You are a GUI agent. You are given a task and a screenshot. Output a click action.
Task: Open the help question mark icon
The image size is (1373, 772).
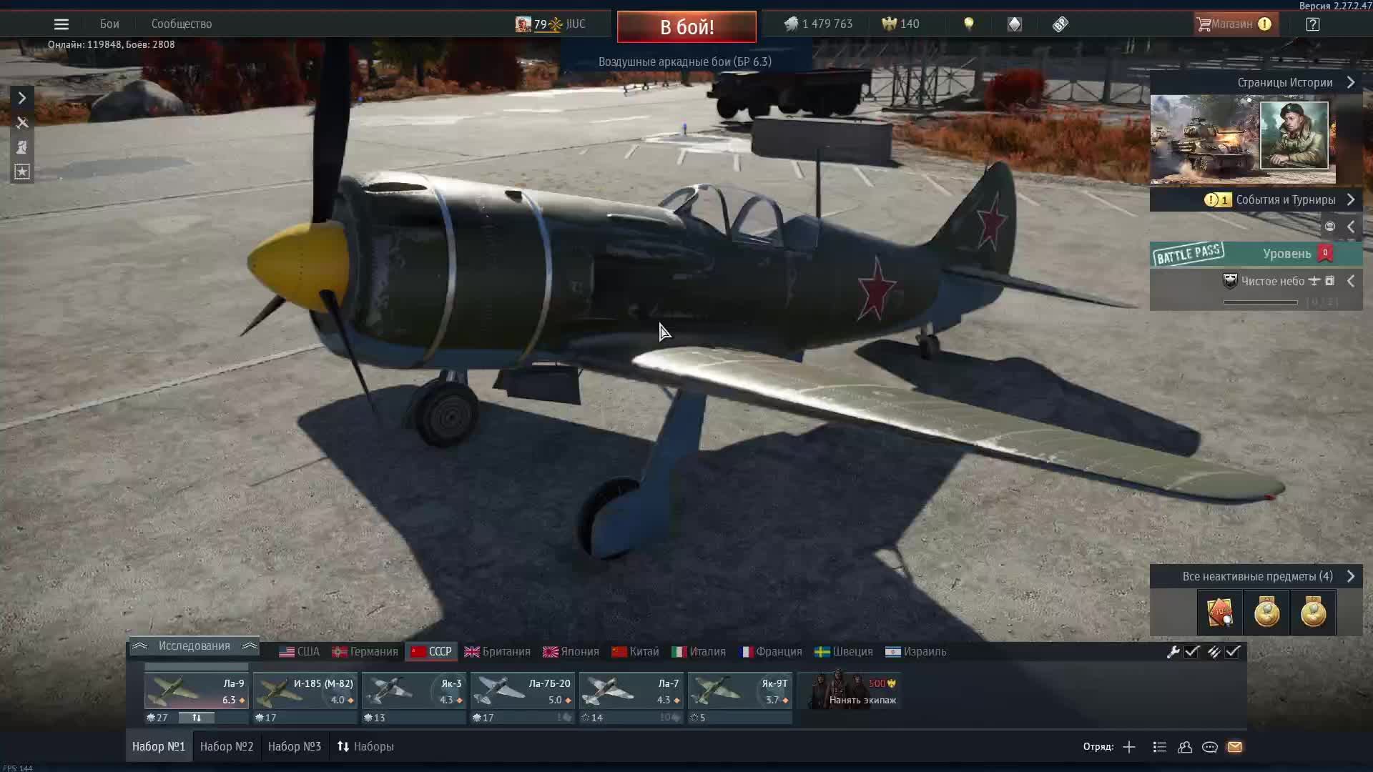click(x=1313, y=24)
